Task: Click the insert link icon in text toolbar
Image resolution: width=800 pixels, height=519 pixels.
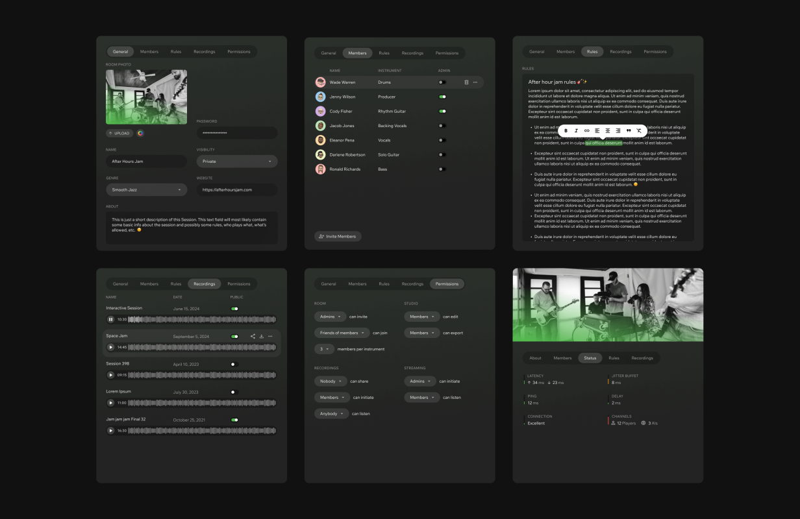Action: [x=587, y=130]
